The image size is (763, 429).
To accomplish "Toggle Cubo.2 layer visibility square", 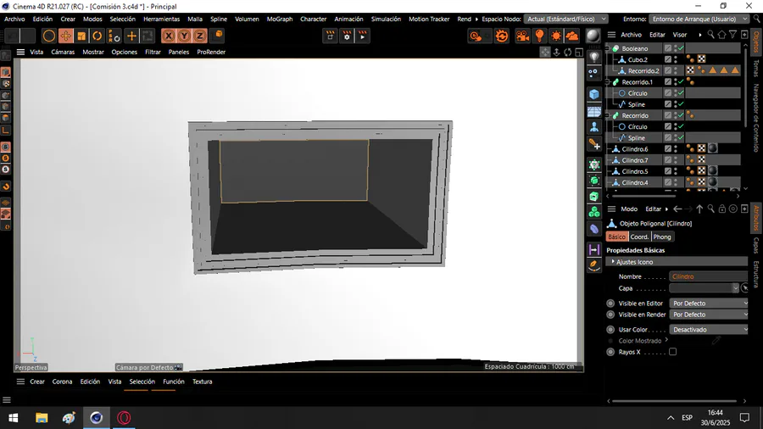I will (x=668, y=59).
